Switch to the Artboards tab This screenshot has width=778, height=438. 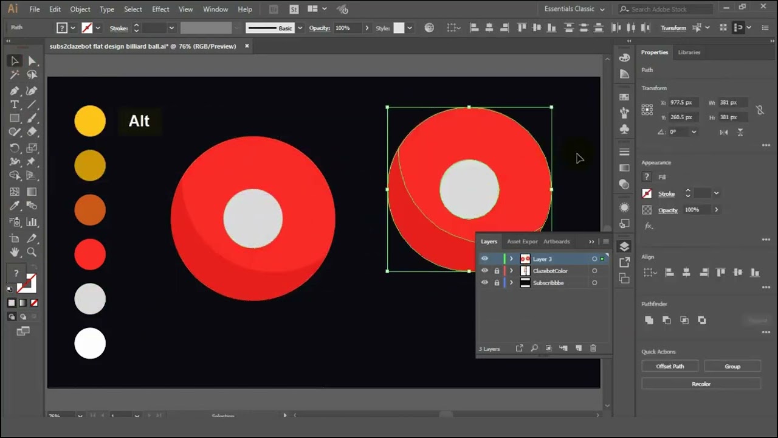pos(557,242)
